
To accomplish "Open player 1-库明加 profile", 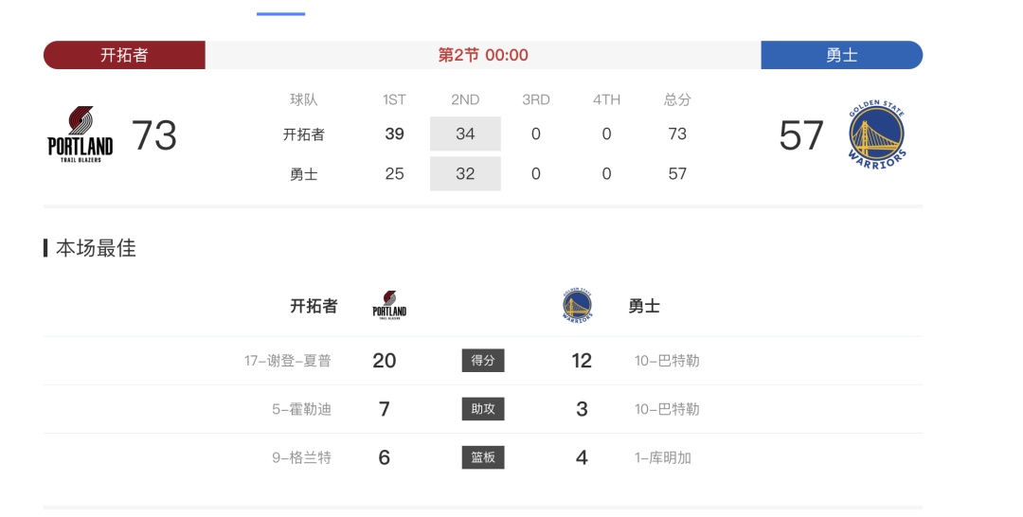I will (663, 457).
